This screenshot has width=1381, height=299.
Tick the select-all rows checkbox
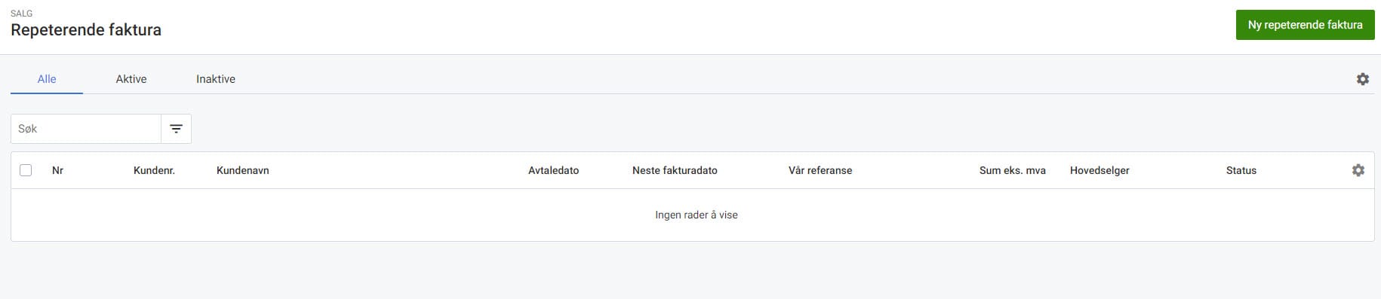[26, 170]
